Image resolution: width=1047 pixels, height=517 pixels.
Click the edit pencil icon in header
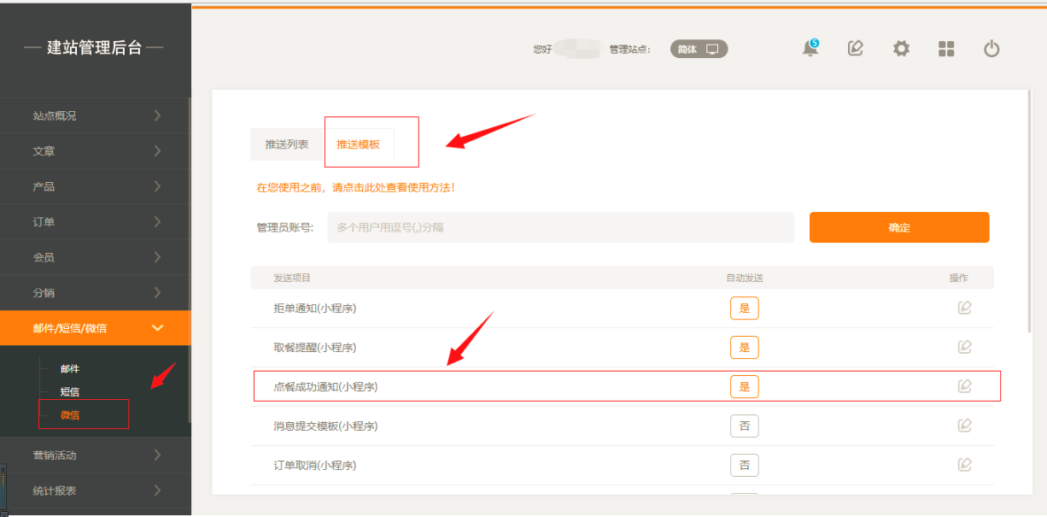pyautogui.click(x=855, y=49)
